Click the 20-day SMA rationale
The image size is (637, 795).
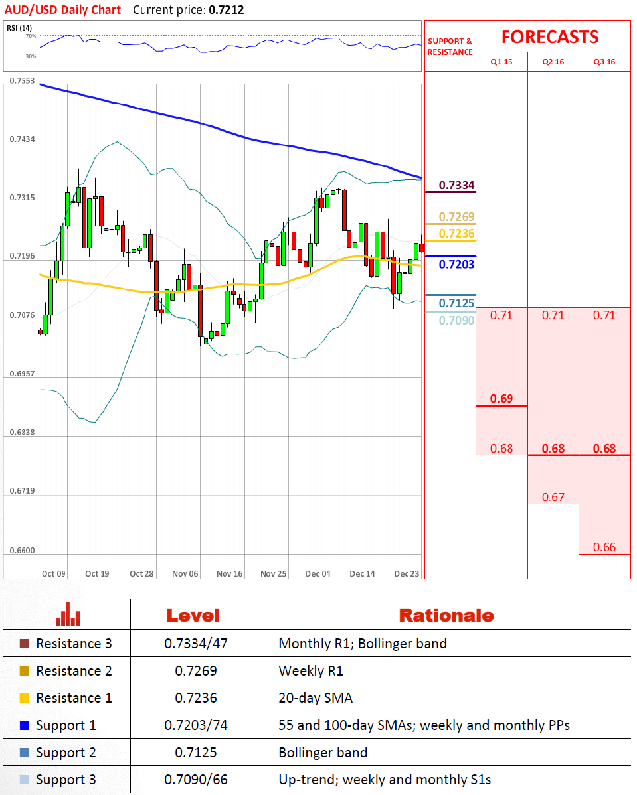(316, 699)
